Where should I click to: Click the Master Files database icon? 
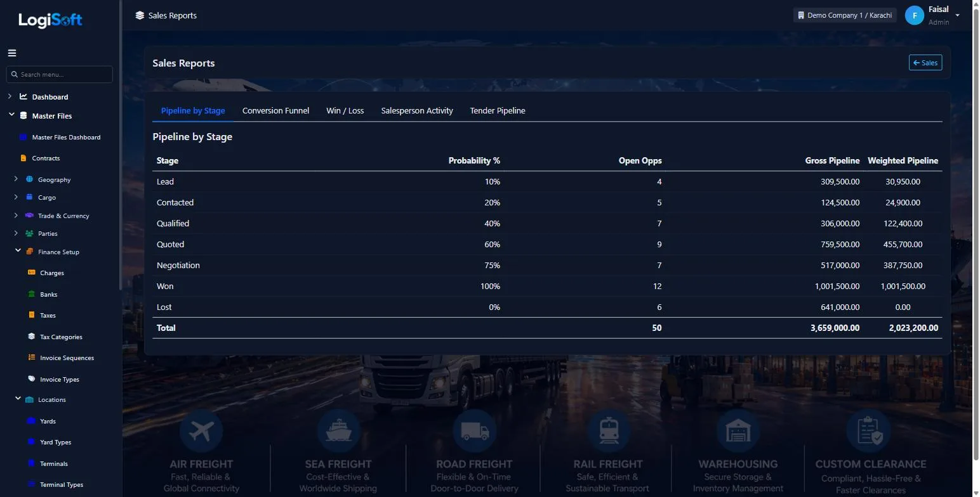click(x=23, y=115)
